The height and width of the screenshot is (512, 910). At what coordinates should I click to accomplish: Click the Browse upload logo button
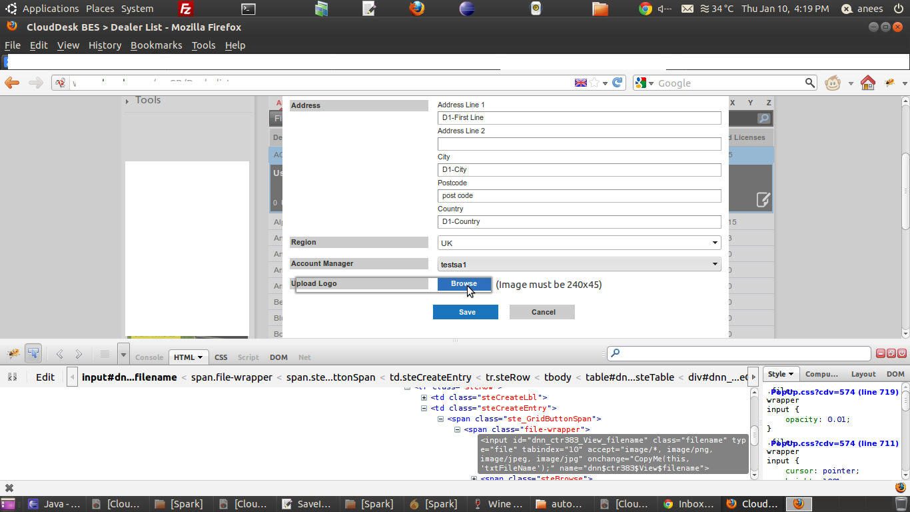coord(464,284)
